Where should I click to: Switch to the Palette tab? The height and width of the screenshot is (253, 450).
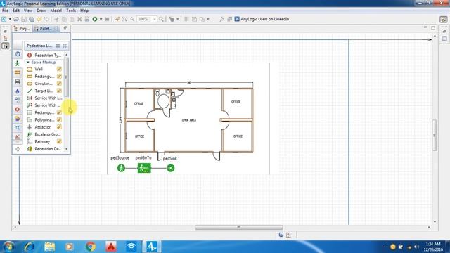coord(46,28)
